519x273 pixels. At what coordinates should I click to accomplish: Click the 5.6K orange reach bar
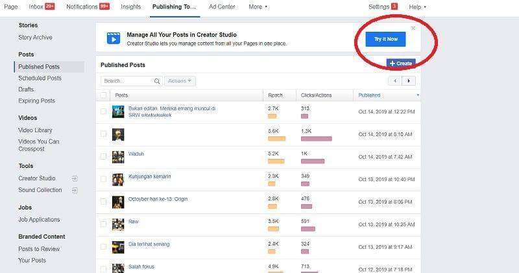(277, 139)
